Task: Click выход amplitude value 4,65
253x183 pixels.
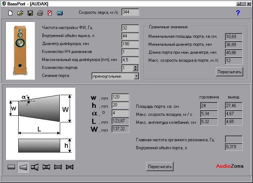Action: point(234,122)
